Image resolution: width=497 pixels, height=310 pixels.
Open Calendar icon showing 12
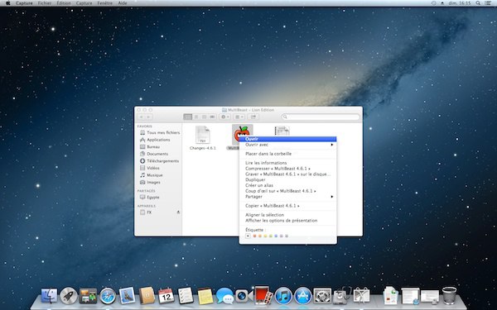(x=166, y=296)
